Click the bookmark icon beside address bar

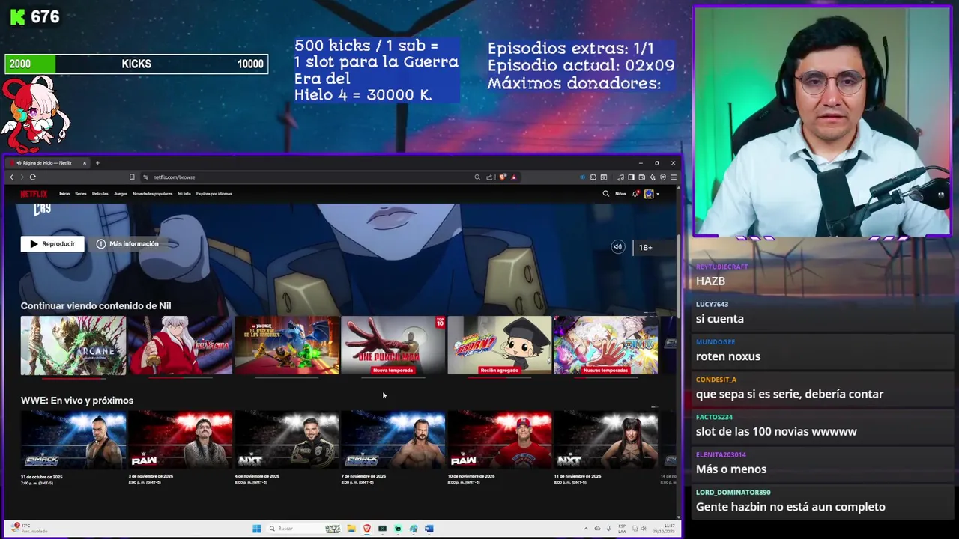132,177
